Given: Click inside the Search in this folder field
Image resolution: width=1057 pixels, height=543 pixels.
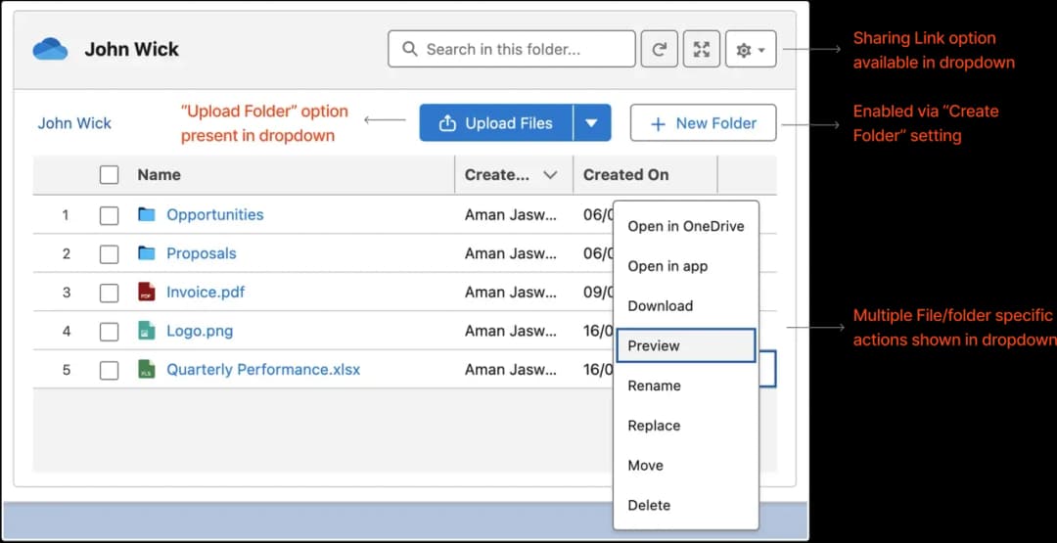Looking at the screenshot, I should point(512,49).
